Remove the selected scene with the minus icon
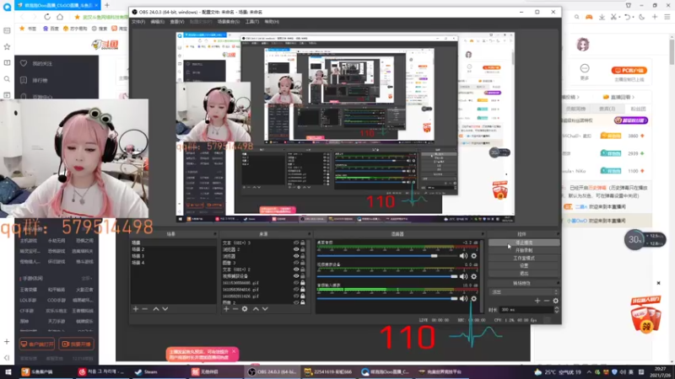The image size is (675, 379). coord(145,309)
